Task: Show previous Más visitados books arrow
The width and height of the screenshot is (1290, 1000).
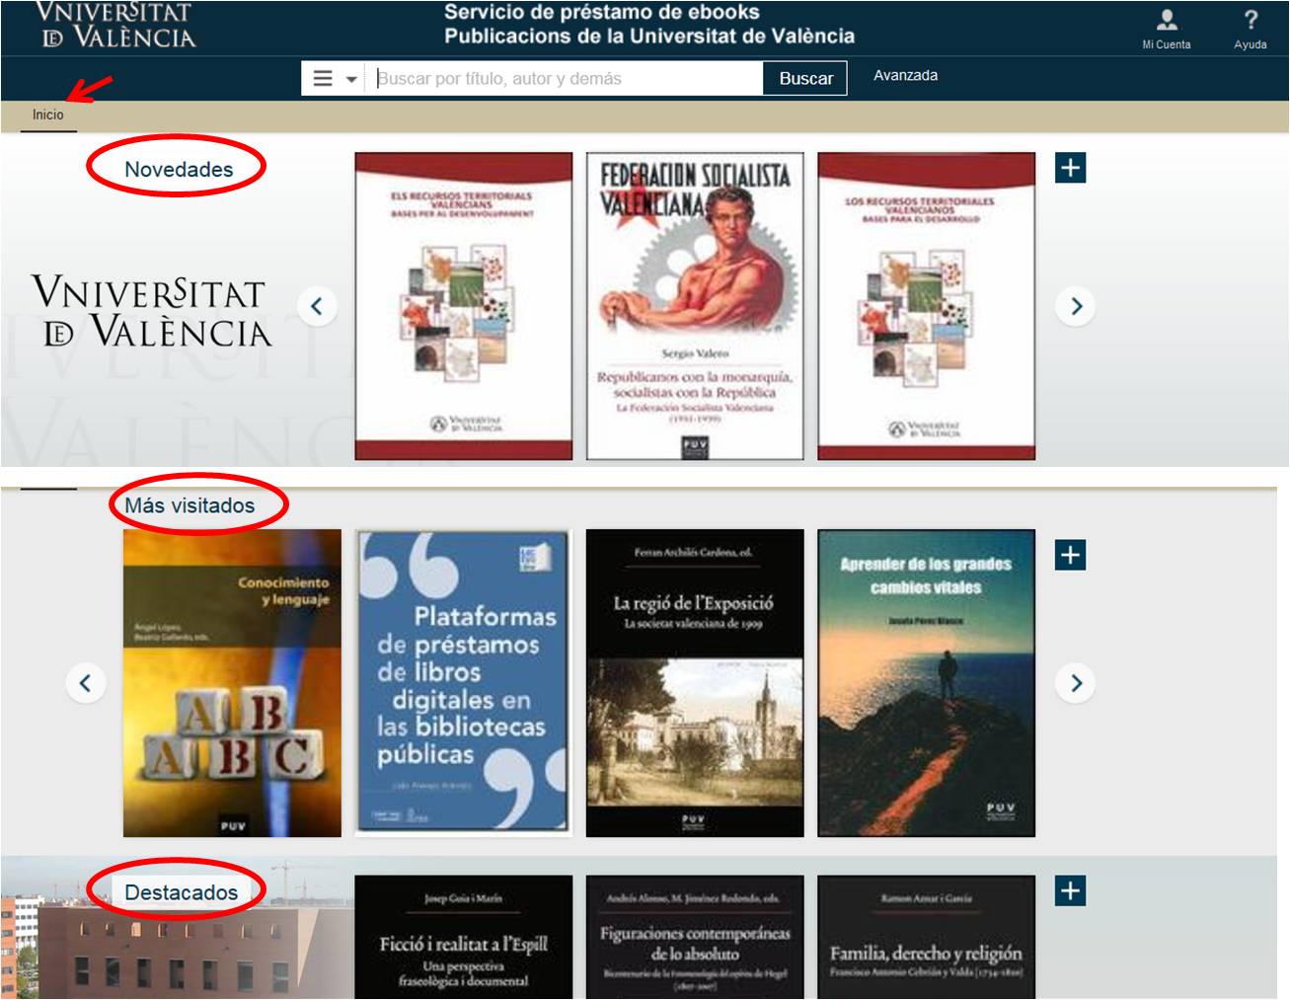Action: [x=85, y=683]
